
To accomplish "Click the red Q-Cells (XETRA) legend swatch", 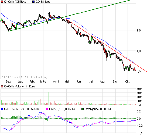I will click(2, 2).
